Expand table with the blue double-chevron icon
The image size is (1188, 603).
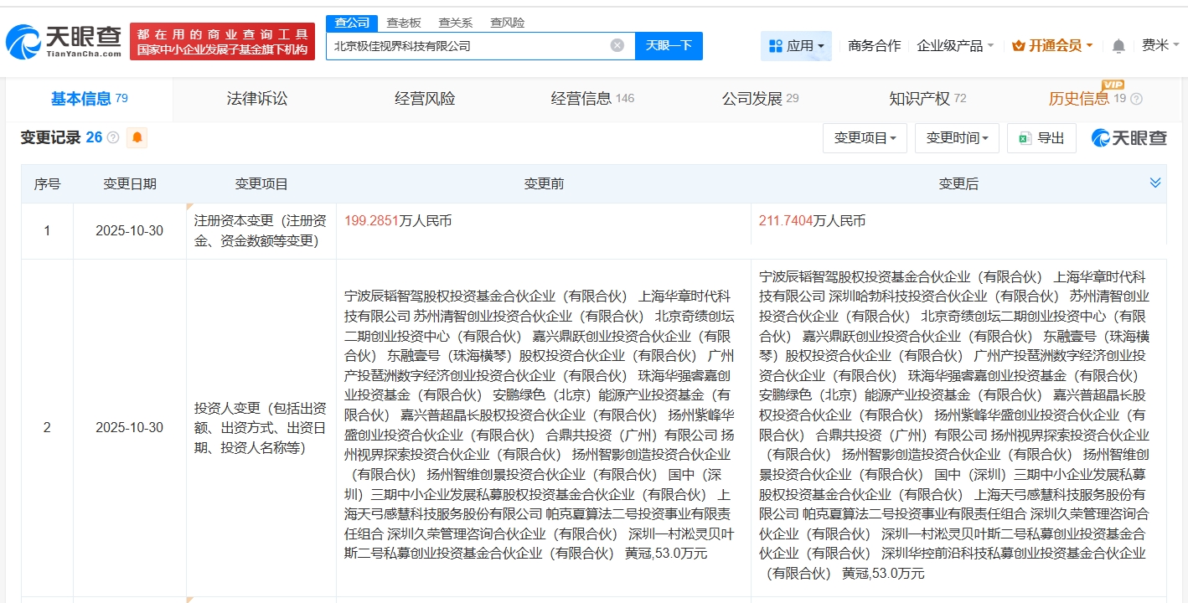click(x=1155, y=183)
